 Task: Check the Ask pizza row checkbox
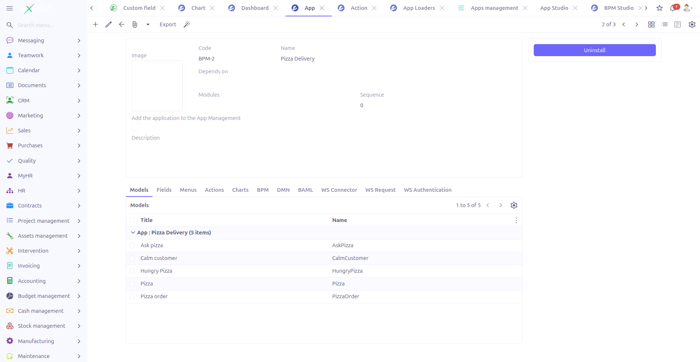click(x=132, y=245)
